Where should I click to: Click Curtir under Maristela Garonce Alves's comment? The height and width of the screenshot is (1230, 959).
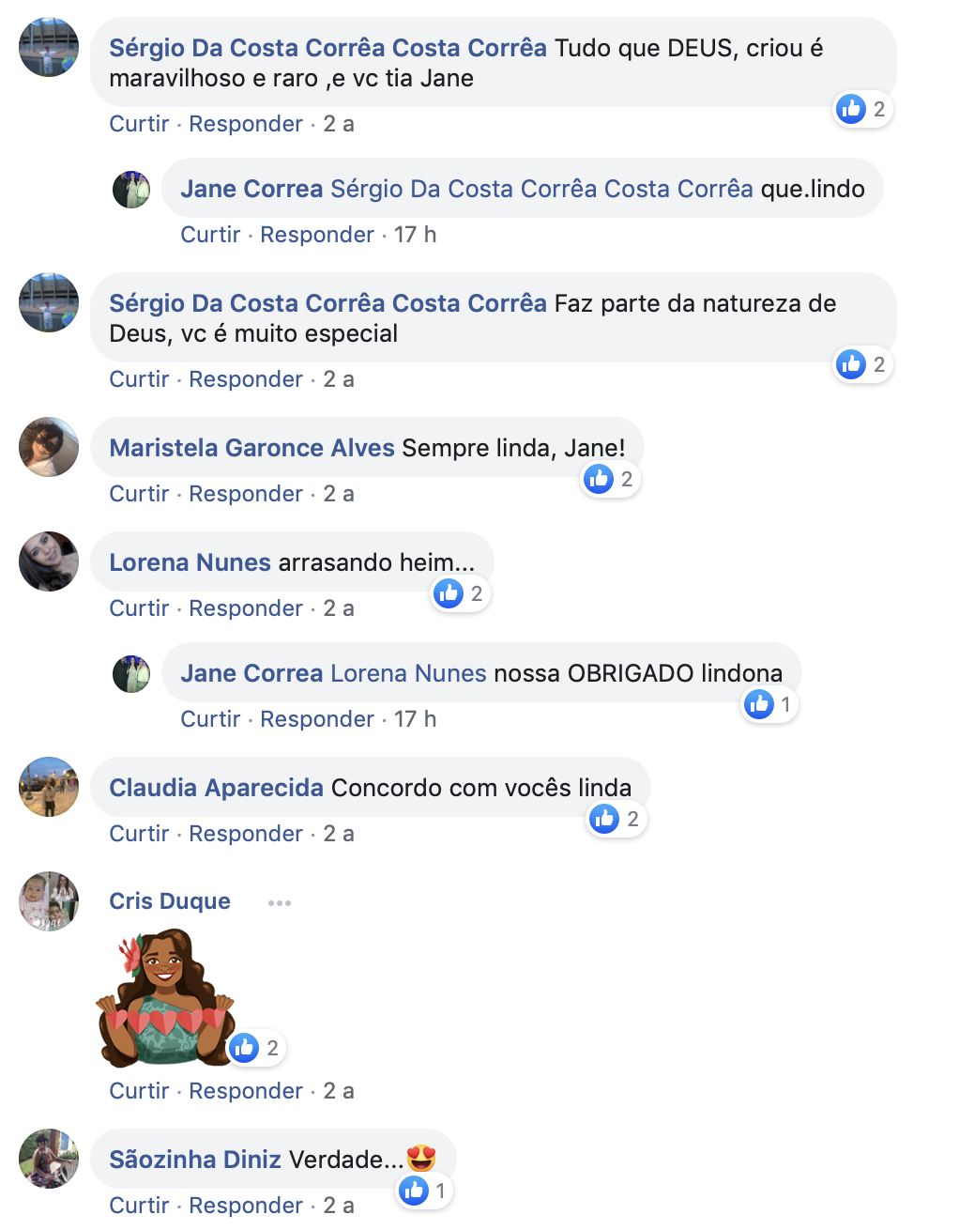pos(139,494)
